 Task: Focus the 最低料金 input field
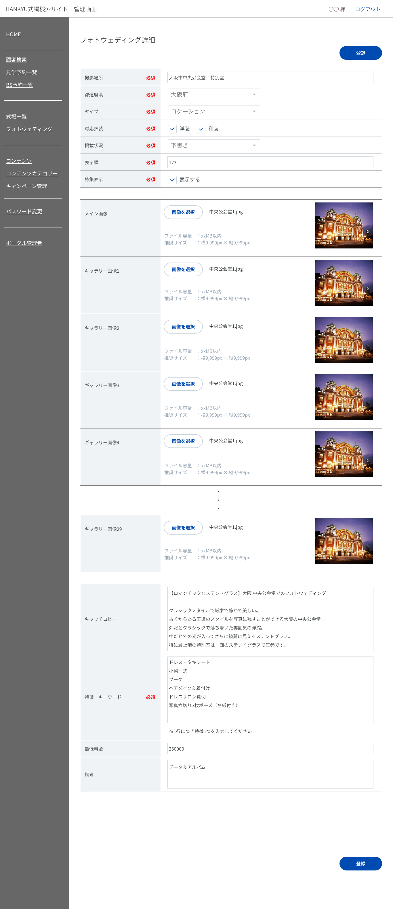coord(270,749)
